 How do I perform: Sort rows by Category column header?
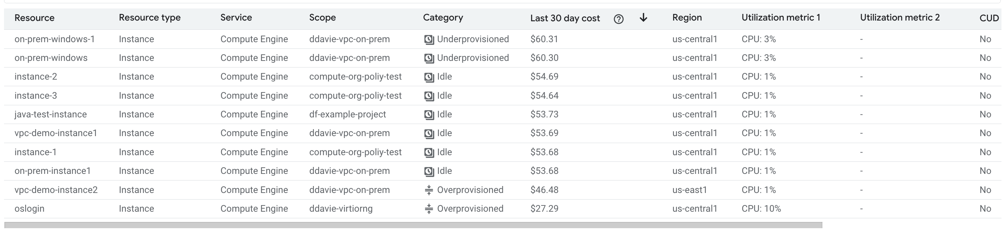(443, 18)
